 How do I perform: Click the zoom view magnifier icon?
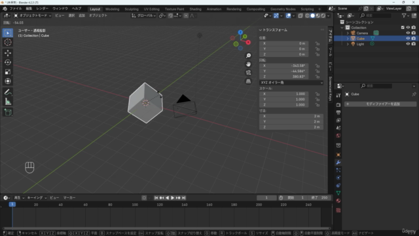coord(248,56)
